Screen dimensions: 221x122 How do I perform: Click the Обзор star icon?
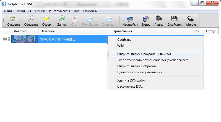pyautogui.click(x=46, y=19)
